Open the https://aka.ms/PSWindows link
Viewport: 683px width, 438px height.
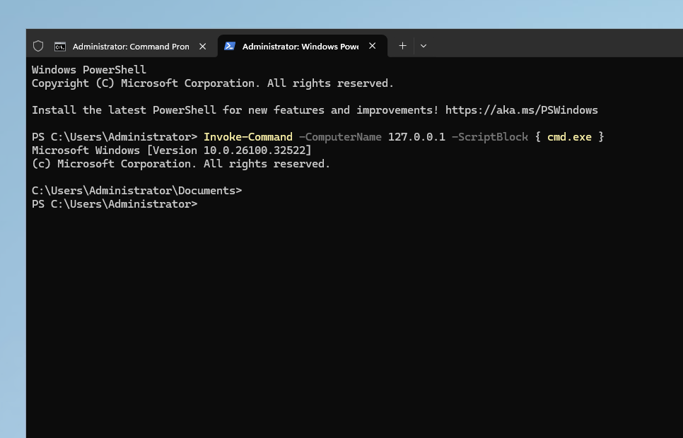[x=521, y=110]
